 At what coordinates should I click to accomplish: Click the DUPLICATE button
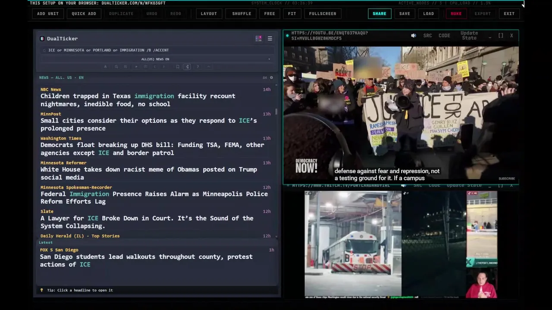click(121, 13)
